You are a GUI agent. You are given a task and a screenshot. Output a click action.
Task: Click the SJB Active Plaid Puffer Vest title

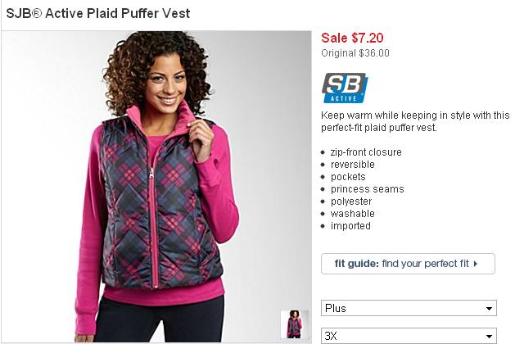[98, 13]
